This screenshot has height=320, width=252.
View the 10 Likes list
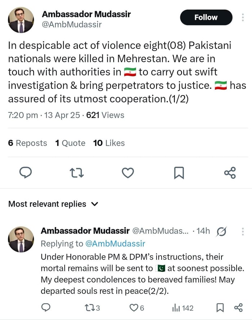coord(109,143)
